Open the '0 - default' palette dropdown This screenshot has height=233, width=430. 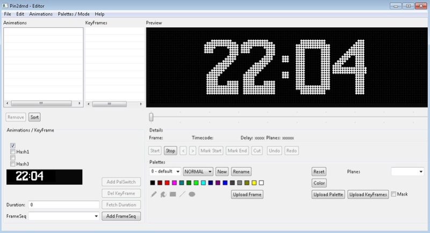pos(165,171)
